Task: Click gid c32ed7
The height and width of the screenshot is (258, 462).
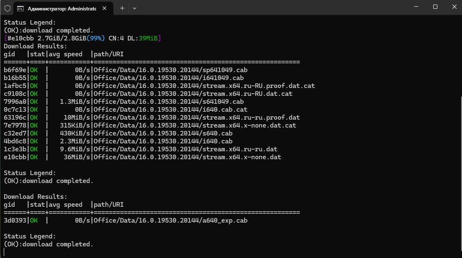Action: coord(15,133)
